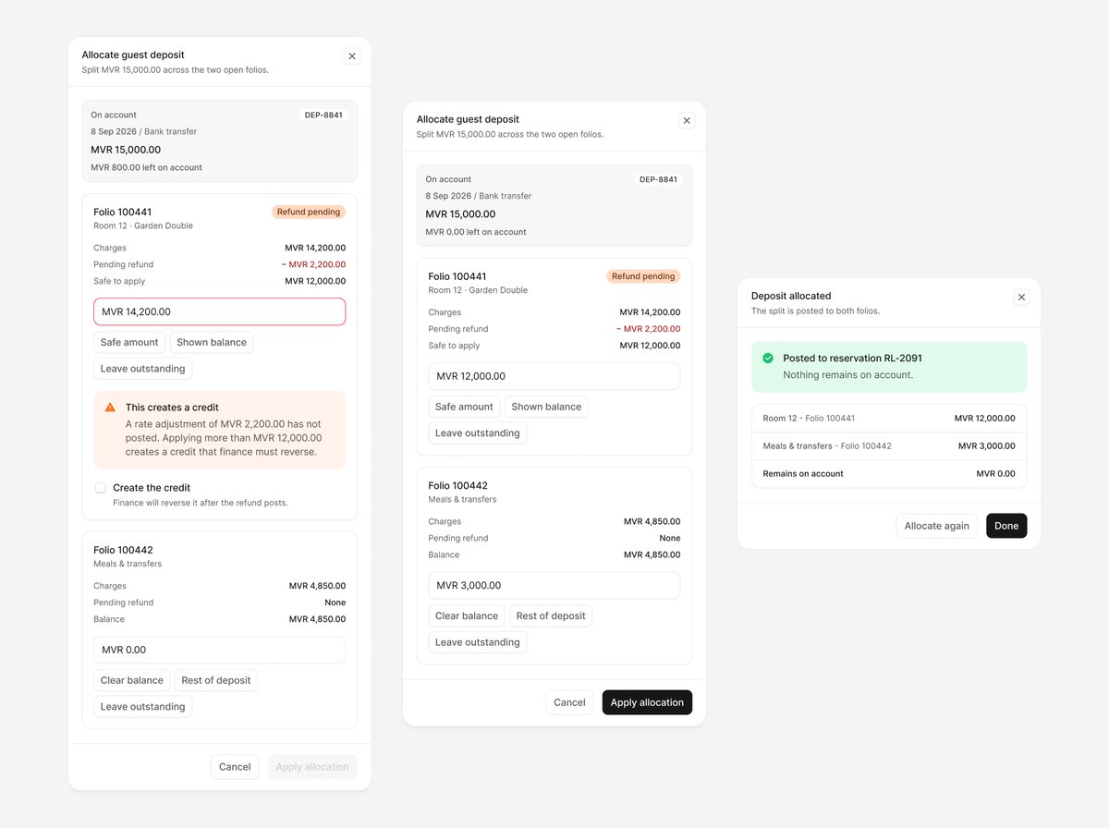This screenshot has height=828, width=1109.
Task: Close the allocate dialog showing MVR 0.00 left
Action: click(687, 121)
